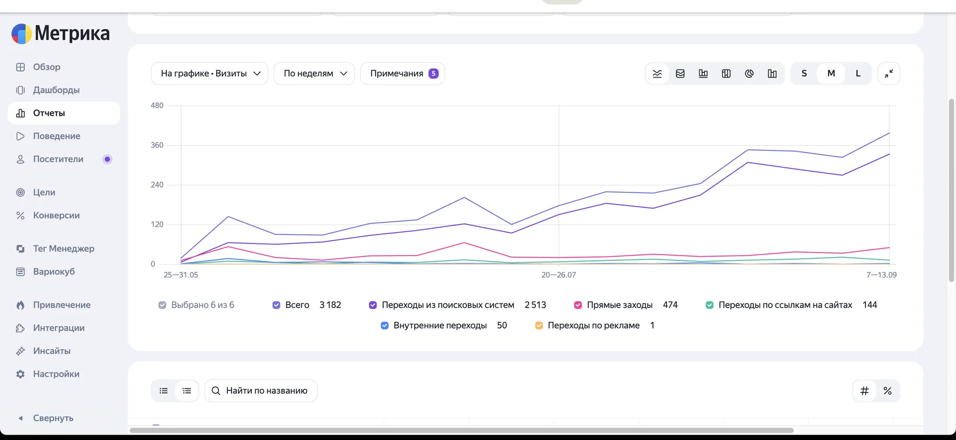Toggle the Выбрано 6 из 6 checkbox
Screen dimensions: 956x440
[x=162, y=305]
